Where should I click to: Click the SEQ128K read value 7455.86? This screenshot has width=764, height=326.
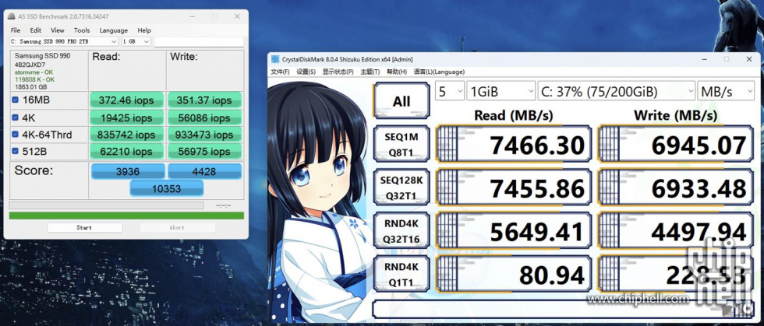pyautogui.click(x=514, y=187)
